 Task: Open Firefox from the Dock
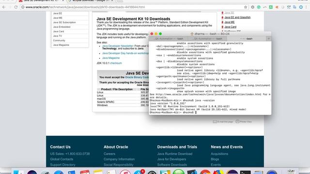point(218,172)
